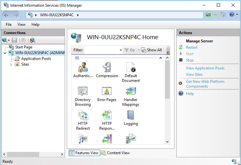Screen dimensions: 241x165
Task: Click the Connections scroll right arrow
Action: 62,154
